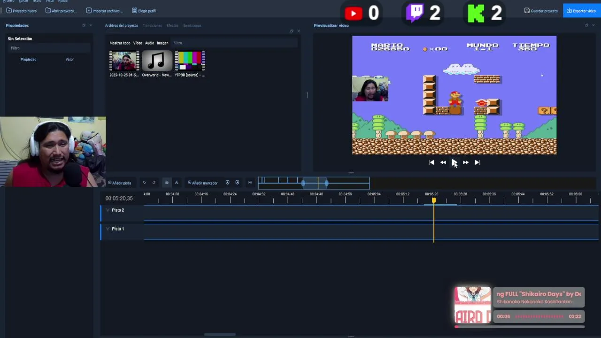Screen dimensions: 601x338
Task: Click Guardar proyecto button
Action: pos(541,11)
